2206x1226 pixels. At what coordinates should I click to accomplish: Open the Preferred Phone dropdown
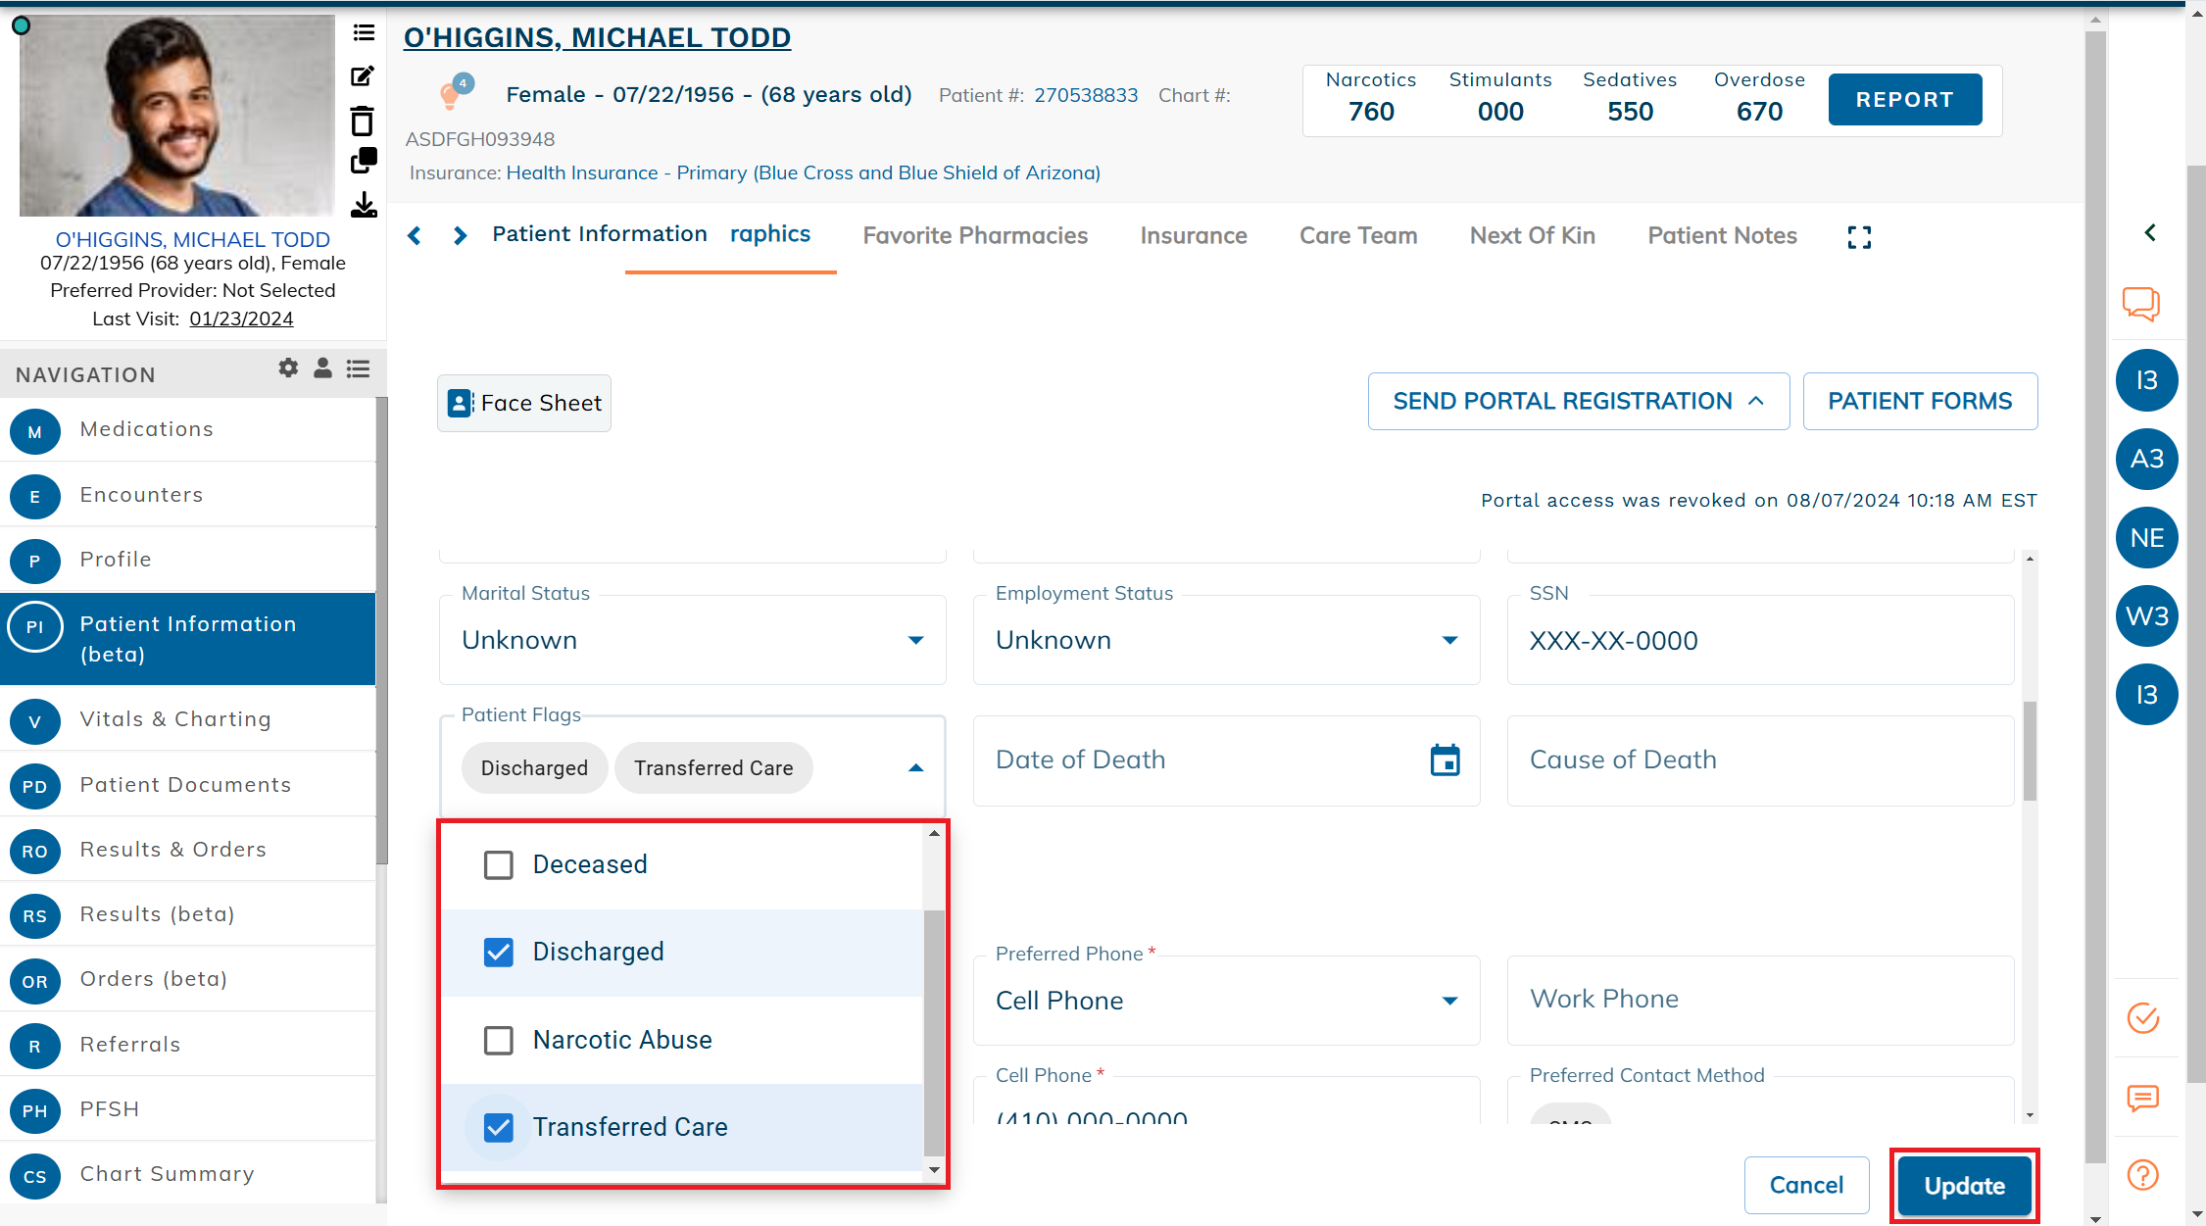click(x=1449, y=1001)
